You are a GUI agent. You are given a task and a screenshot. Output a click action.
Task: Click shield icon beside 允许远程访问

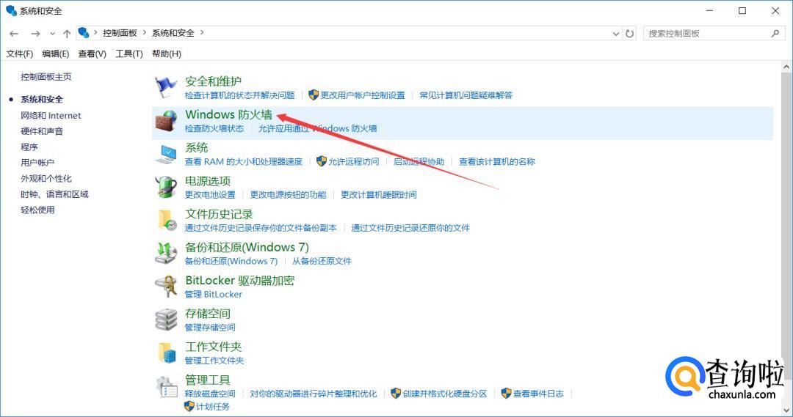(321, 161)
